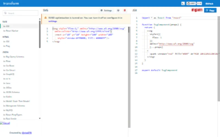Clear SVG input with red trash icon
The height and width of the screenshot is (137, 220).
tap(125, 10)
